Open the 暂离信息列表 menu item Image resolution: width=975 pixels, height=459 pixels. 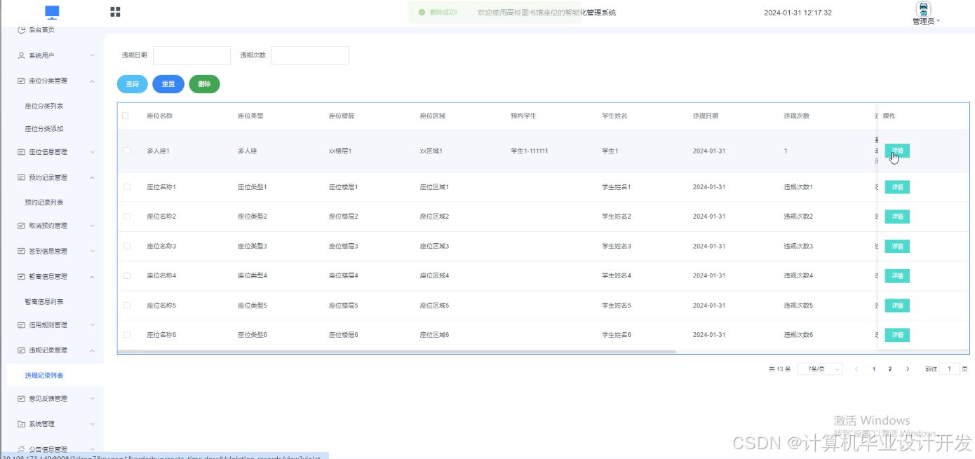tap(44, 301)
